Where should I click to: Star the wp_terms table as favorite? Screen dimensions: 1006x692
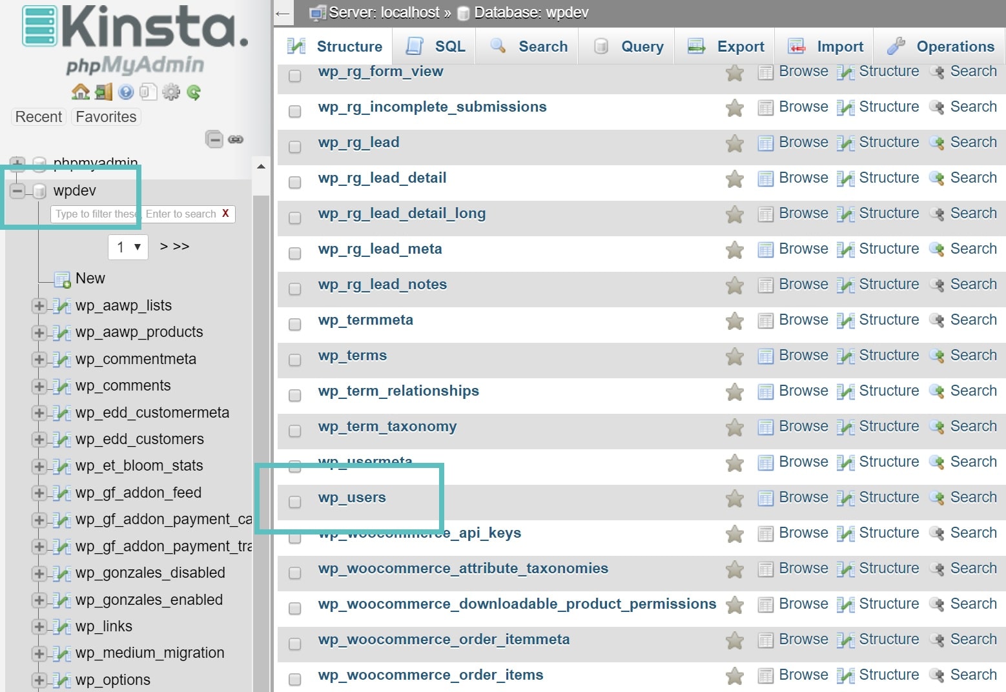tap(735, 356)
